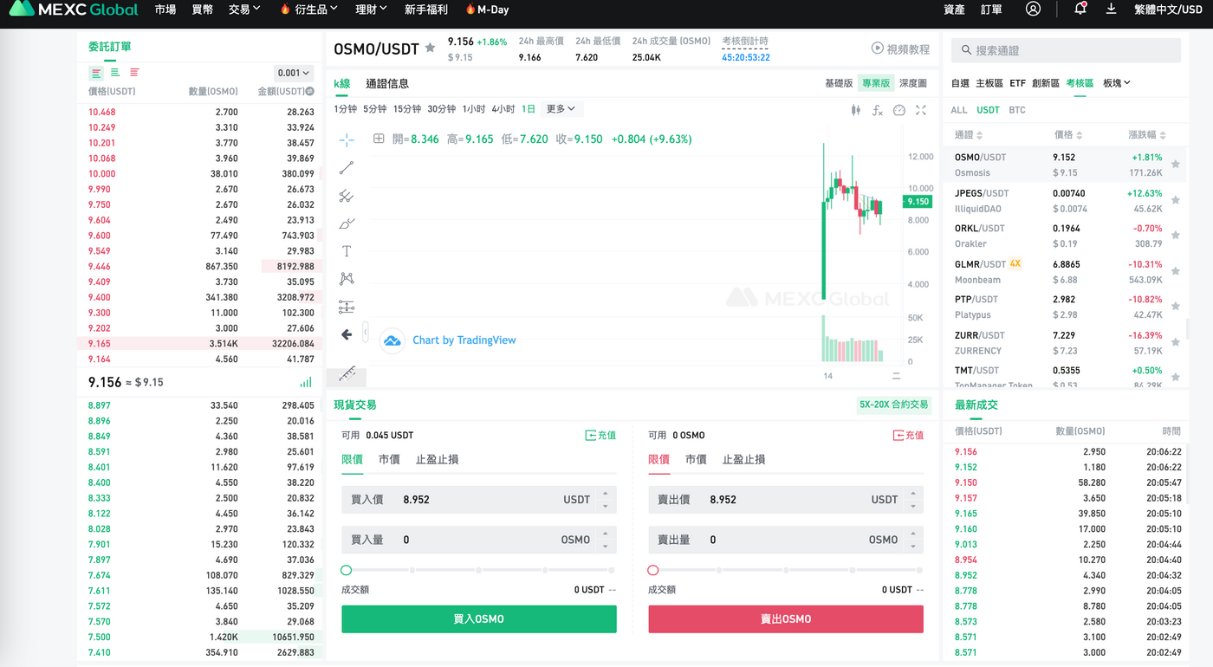Open 繁體中文/USD language selector
The width and height of the screenshot is (1213, 667).
coord(1168,10)
